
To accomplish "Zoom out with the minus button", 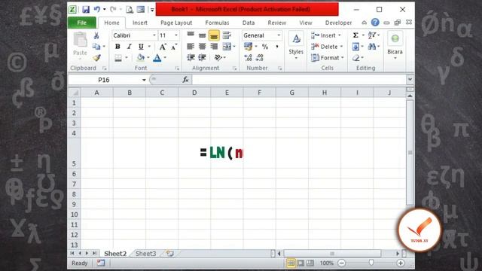I will tap(341, 263).
